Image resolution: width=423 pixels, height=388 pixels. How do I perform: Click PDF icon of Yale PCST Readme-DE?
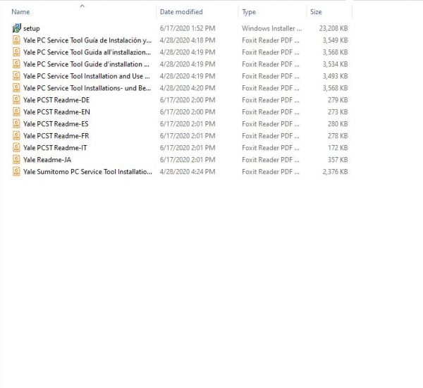coord(16,100)
